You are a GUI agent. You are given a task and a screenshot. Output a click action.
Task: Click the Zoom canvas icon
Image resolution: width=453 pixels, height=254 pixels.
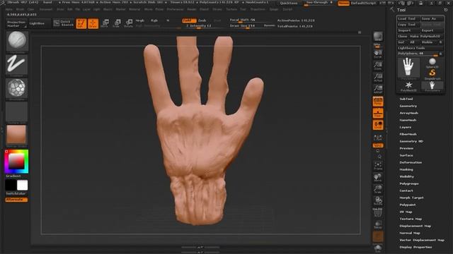(x=378, y=66)
